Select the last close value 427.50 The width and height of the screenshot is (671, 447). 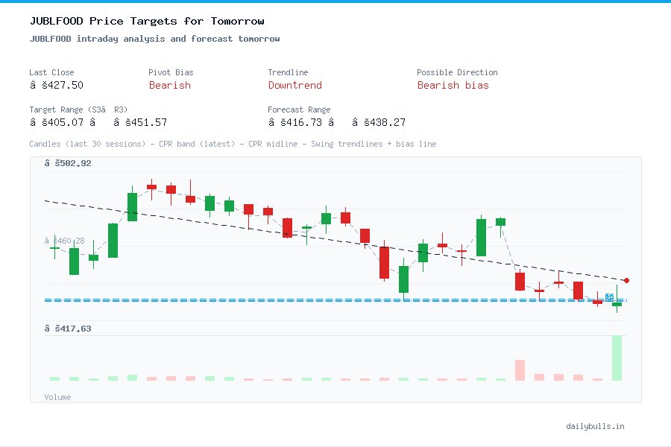(57, 85)
